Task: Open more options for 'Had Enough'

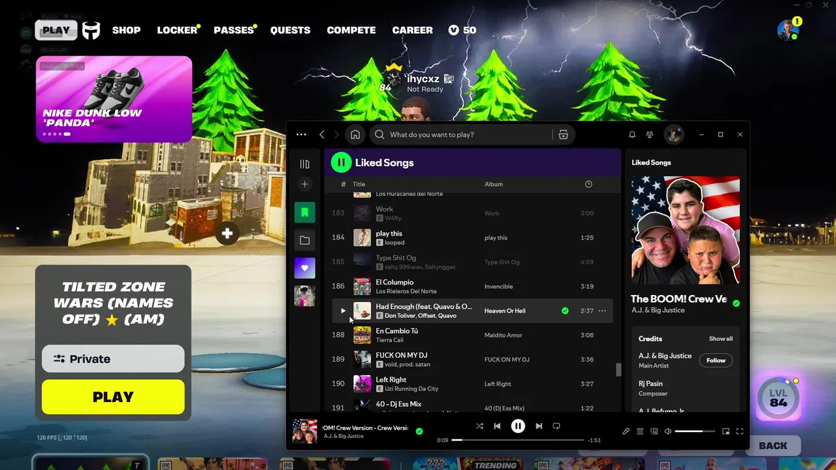Action: (602, 311)
